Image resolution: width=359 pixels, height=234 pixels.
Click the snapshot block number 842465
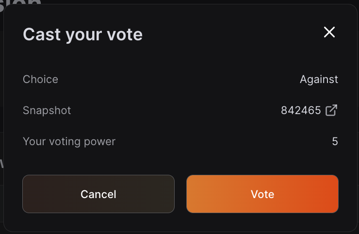(x=301, y=110)
